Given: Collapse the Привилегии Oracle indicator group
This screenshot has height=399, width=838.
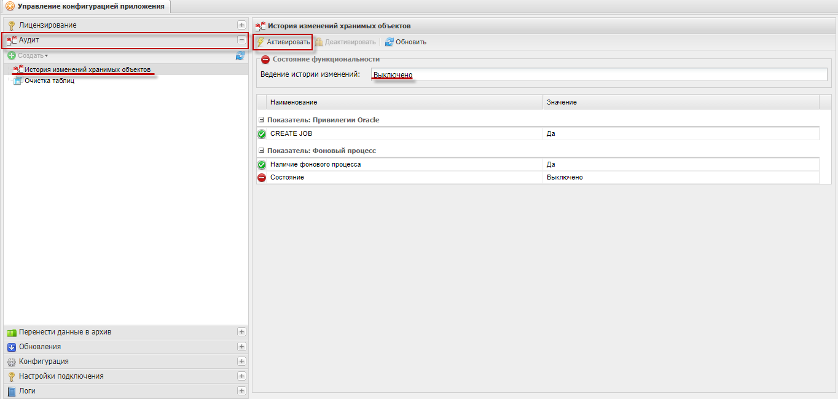Looking at the screenshot, I should pyautogui.click(x=262, y=120).
